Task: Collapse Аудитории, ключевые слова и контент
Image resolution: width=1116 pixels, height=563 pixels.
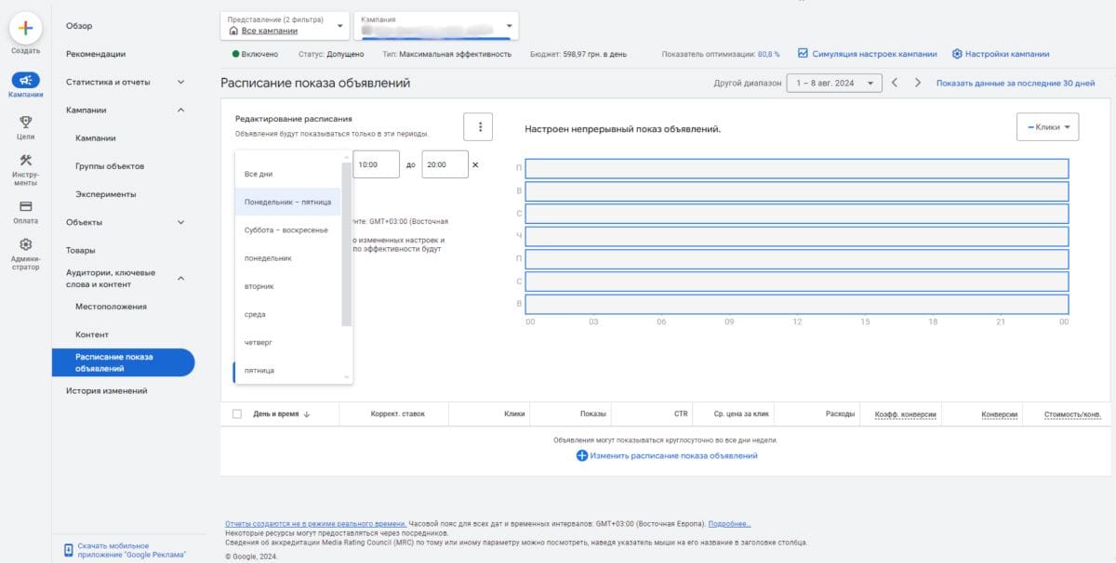Action: 180,278
